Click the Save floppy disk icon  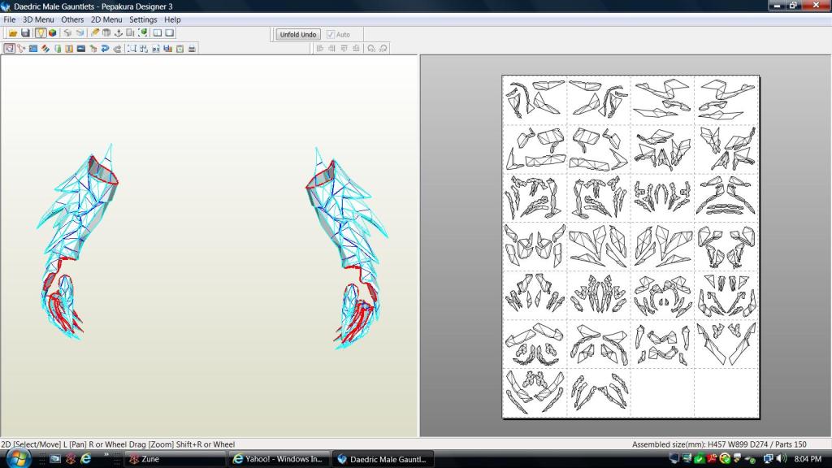25,32
